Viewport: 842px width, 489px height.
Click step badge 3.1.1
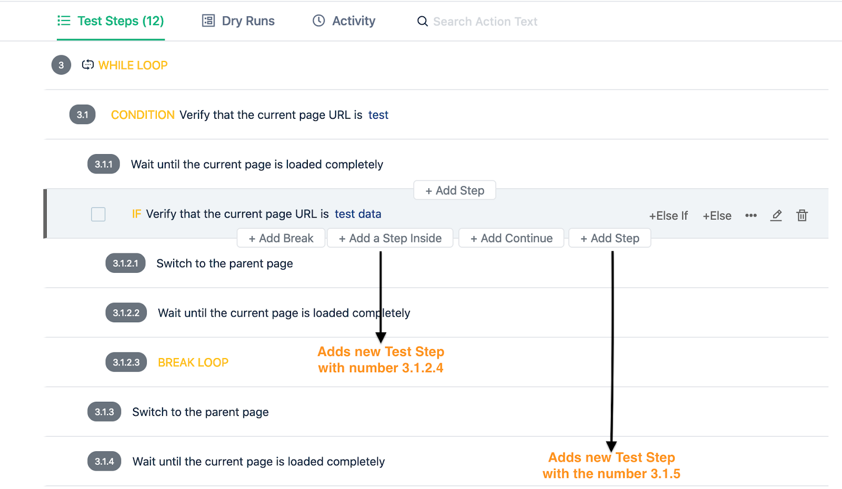coord(104,164)
